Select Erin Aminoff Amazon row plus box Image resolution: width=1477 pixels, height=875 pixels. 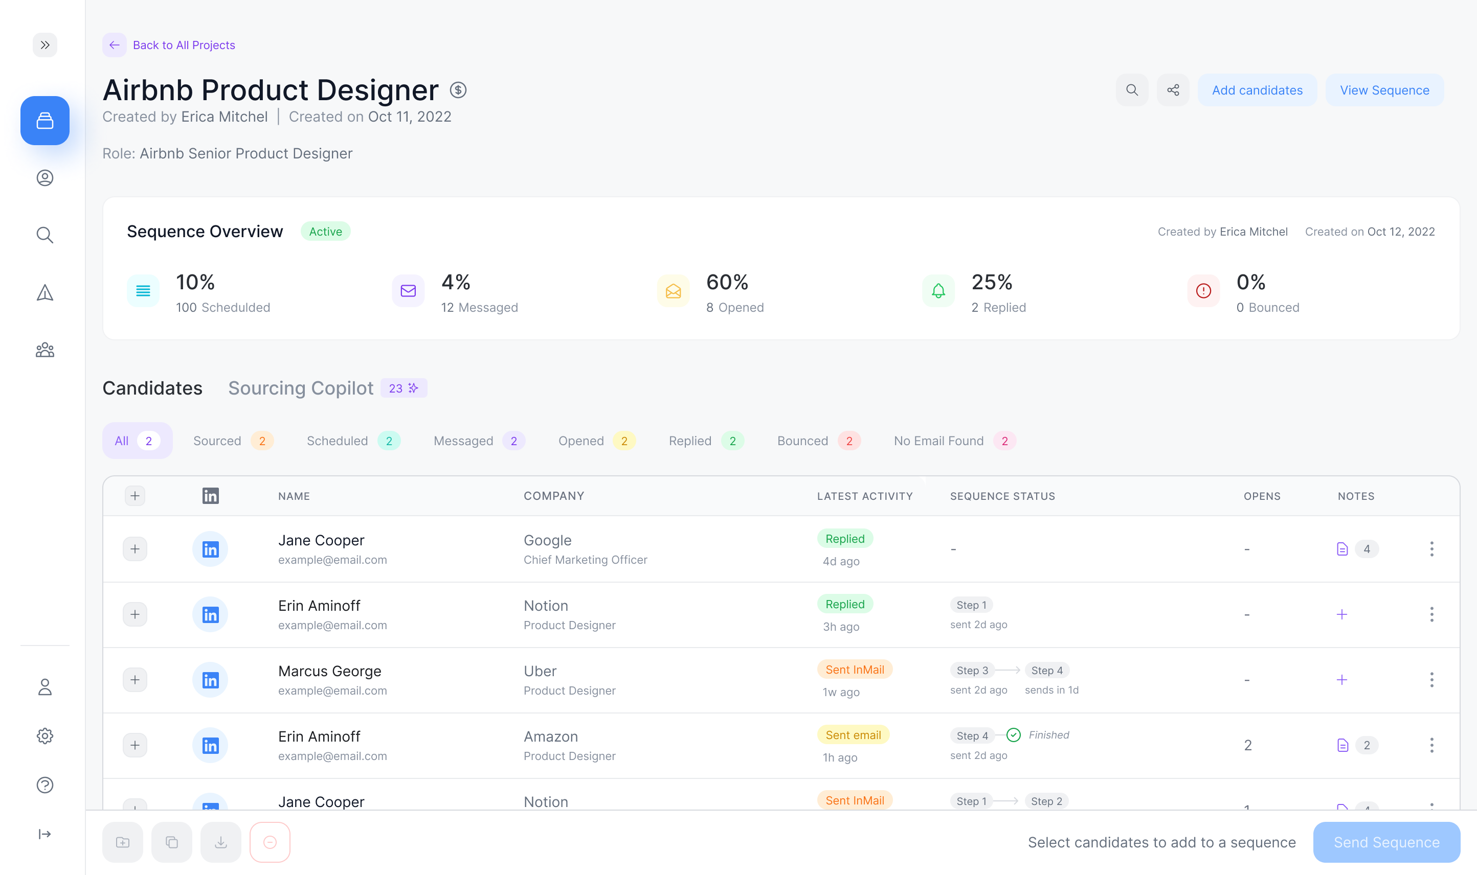pyautogui.click(x=135, y=745)
